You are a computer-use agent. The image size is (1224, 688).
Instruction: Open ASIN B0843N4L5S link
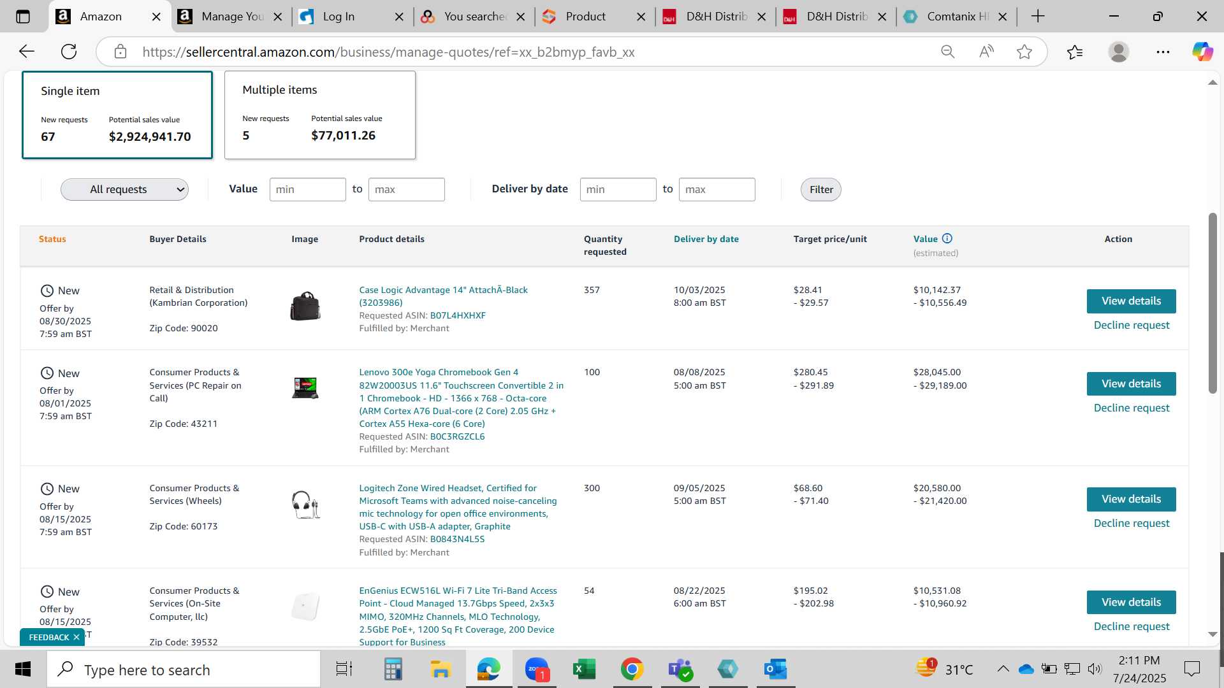coord(457,539)
